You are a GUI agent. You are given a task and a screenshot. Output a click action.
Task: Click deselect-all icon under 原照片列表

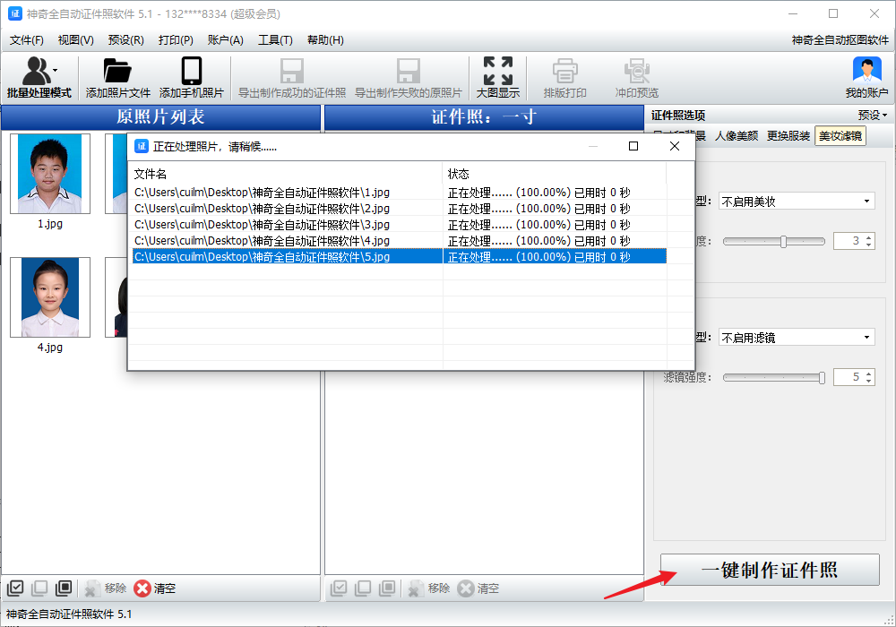pos(39,588)
